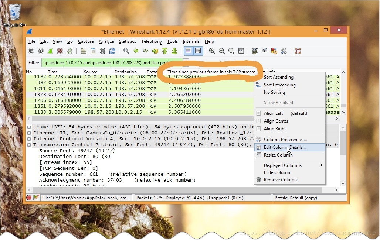Screen dimensions: 380x240
Task: Open the capture interfaces list icon
Action: click(x=31, y=51)
